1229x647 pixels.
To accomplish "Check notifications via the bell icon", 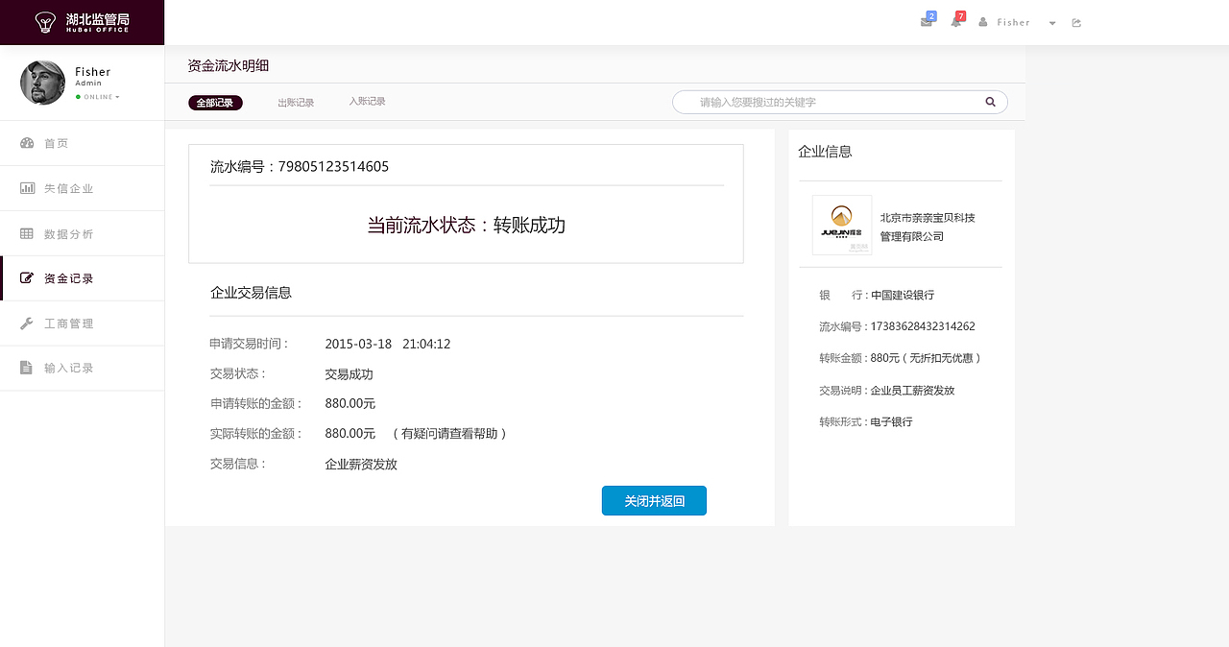I will [x=956, y=21].
